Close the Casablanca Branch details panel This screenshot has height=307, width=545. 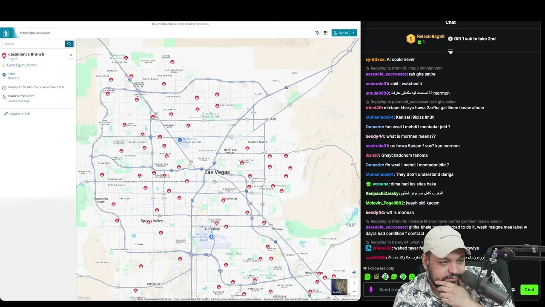tap(71, 55)
